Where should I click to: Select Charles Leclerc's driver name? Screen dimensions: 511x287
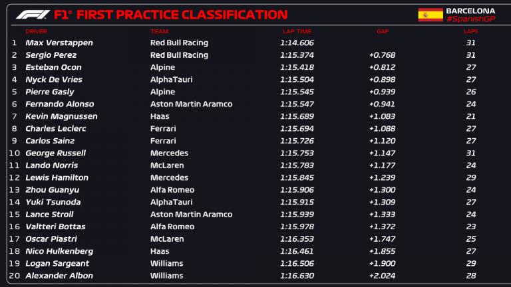56,129
